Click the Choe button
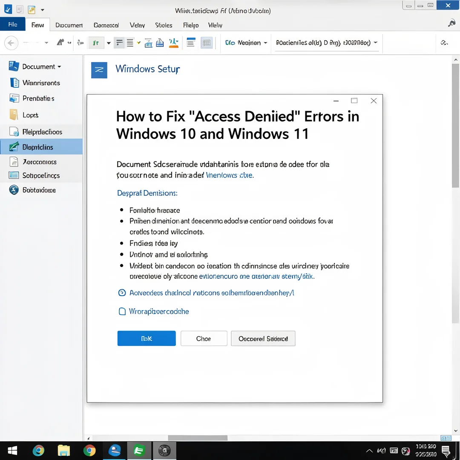Image resolution: width=460 pixels, height=460 pixels. tap(204, 339)
